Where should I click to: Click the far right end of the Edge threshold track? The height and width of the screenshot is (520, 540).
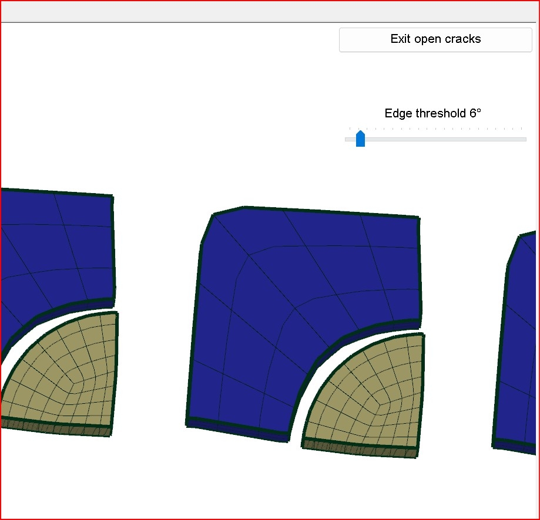coord(524,139)
